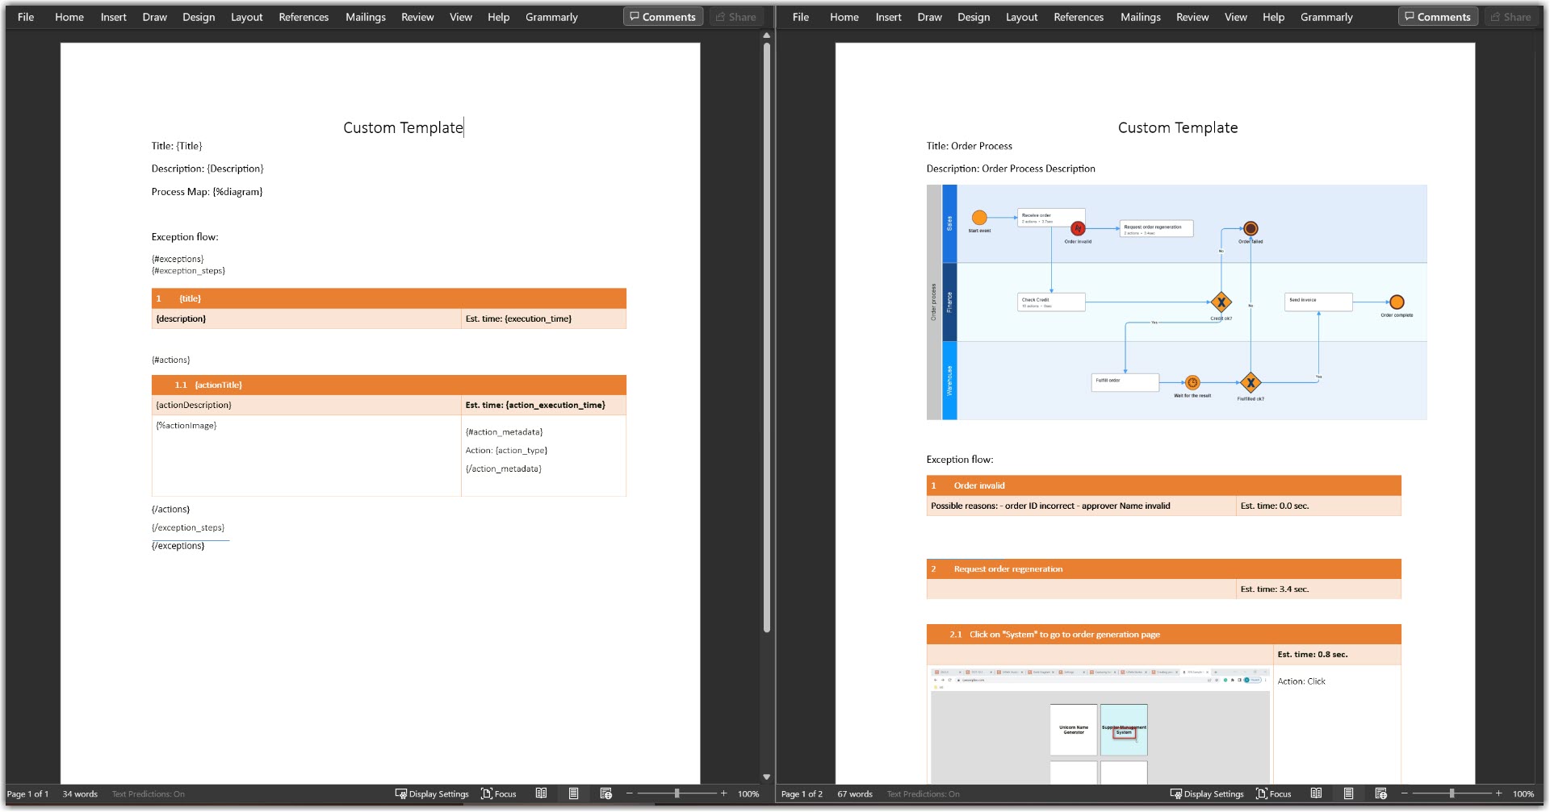The height and width of the screenshot is (812, 1550).
Task: Click scroll down arrow in left document
Action: pos(766,777)
